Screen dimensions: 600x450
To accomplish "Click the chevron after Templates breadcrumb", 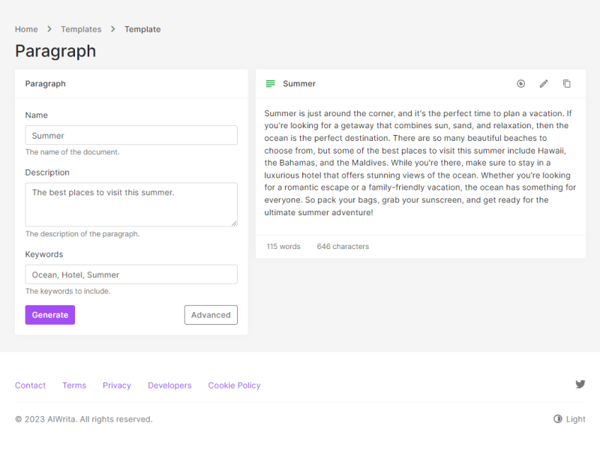I will coord(113,29).
